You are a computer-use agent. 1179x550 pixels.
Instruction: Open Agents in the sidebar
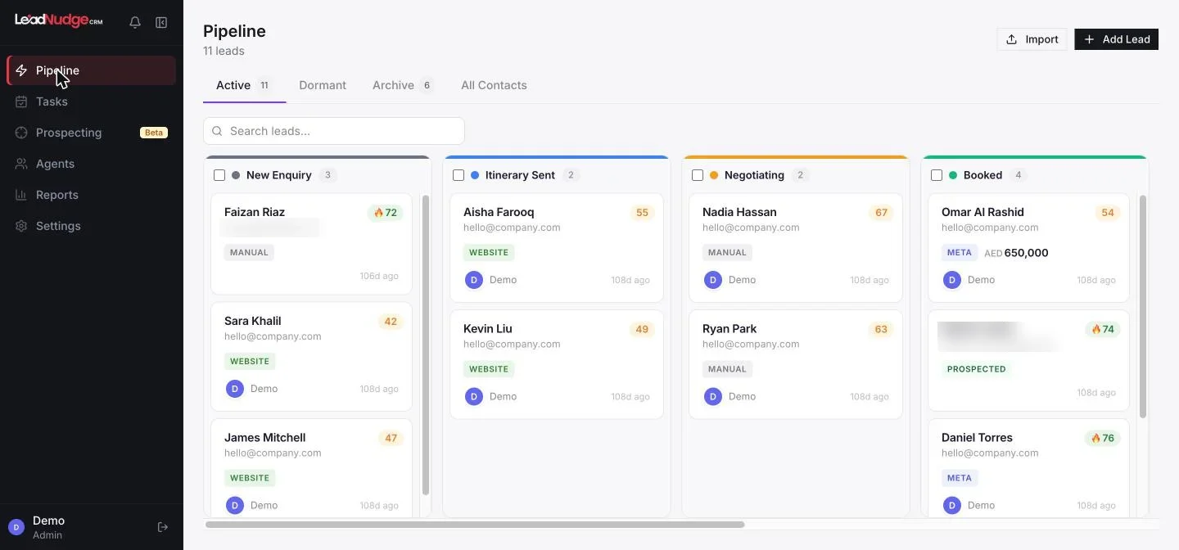[x=92, y=164]
